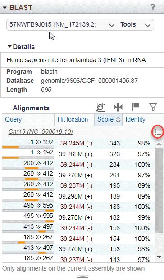Open the 57NWFB9J015 (NM_172139.2) dropdown
The height and width of the screenshot is (280, 164).
(62, 25)
